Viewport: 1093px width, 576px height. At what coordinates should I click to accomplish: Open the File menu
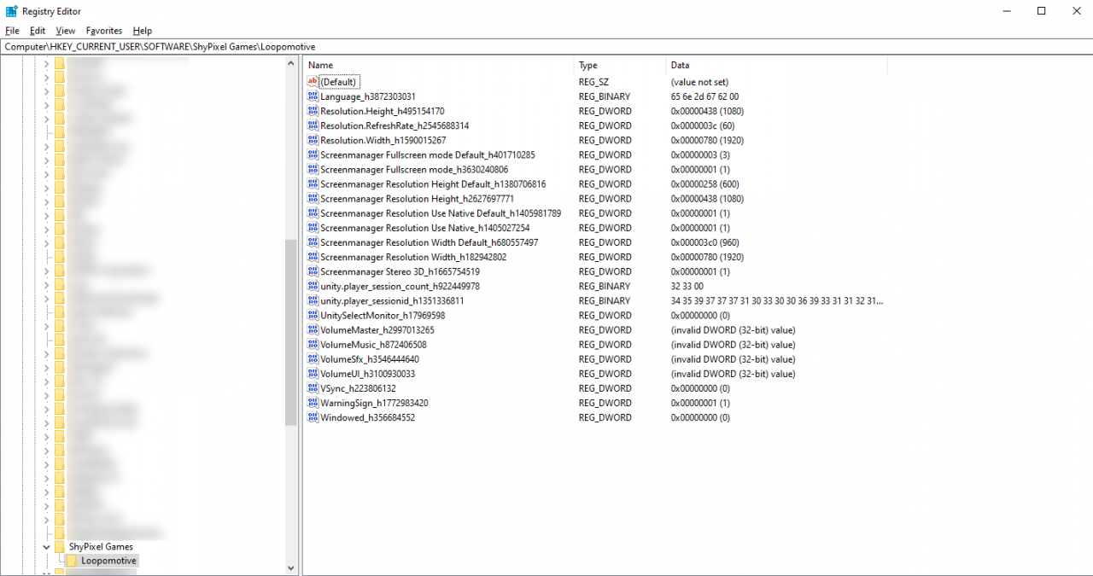pos(12,31)
